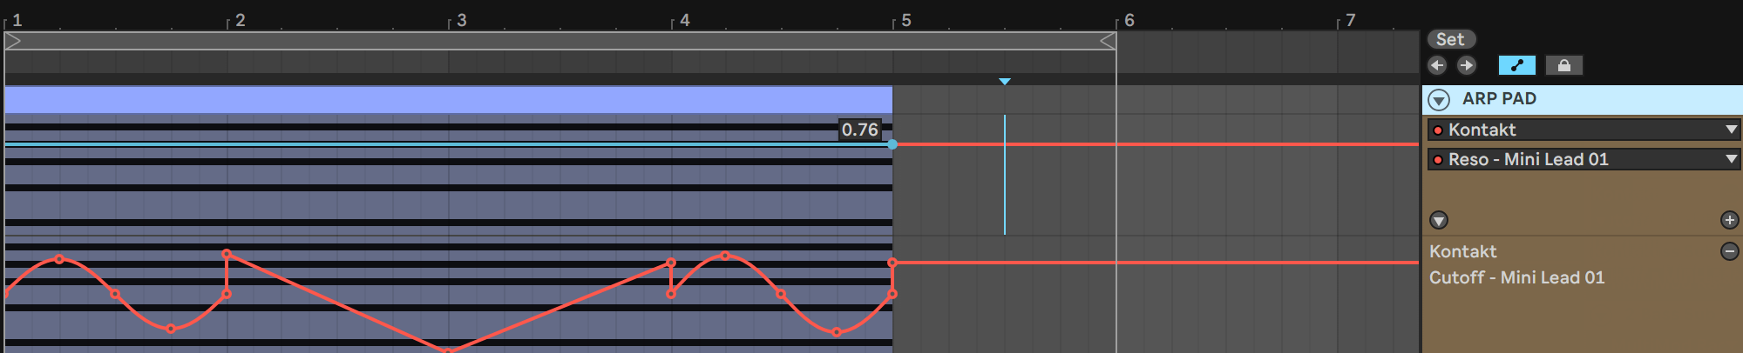Fold automation lanes triangle toggle

click(1439, 220)
